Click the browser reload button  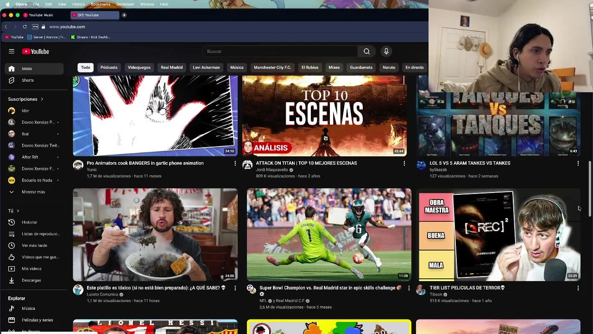25,27
